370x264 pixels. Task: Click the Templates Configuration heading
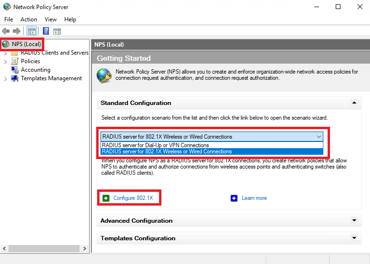point(138,238)
